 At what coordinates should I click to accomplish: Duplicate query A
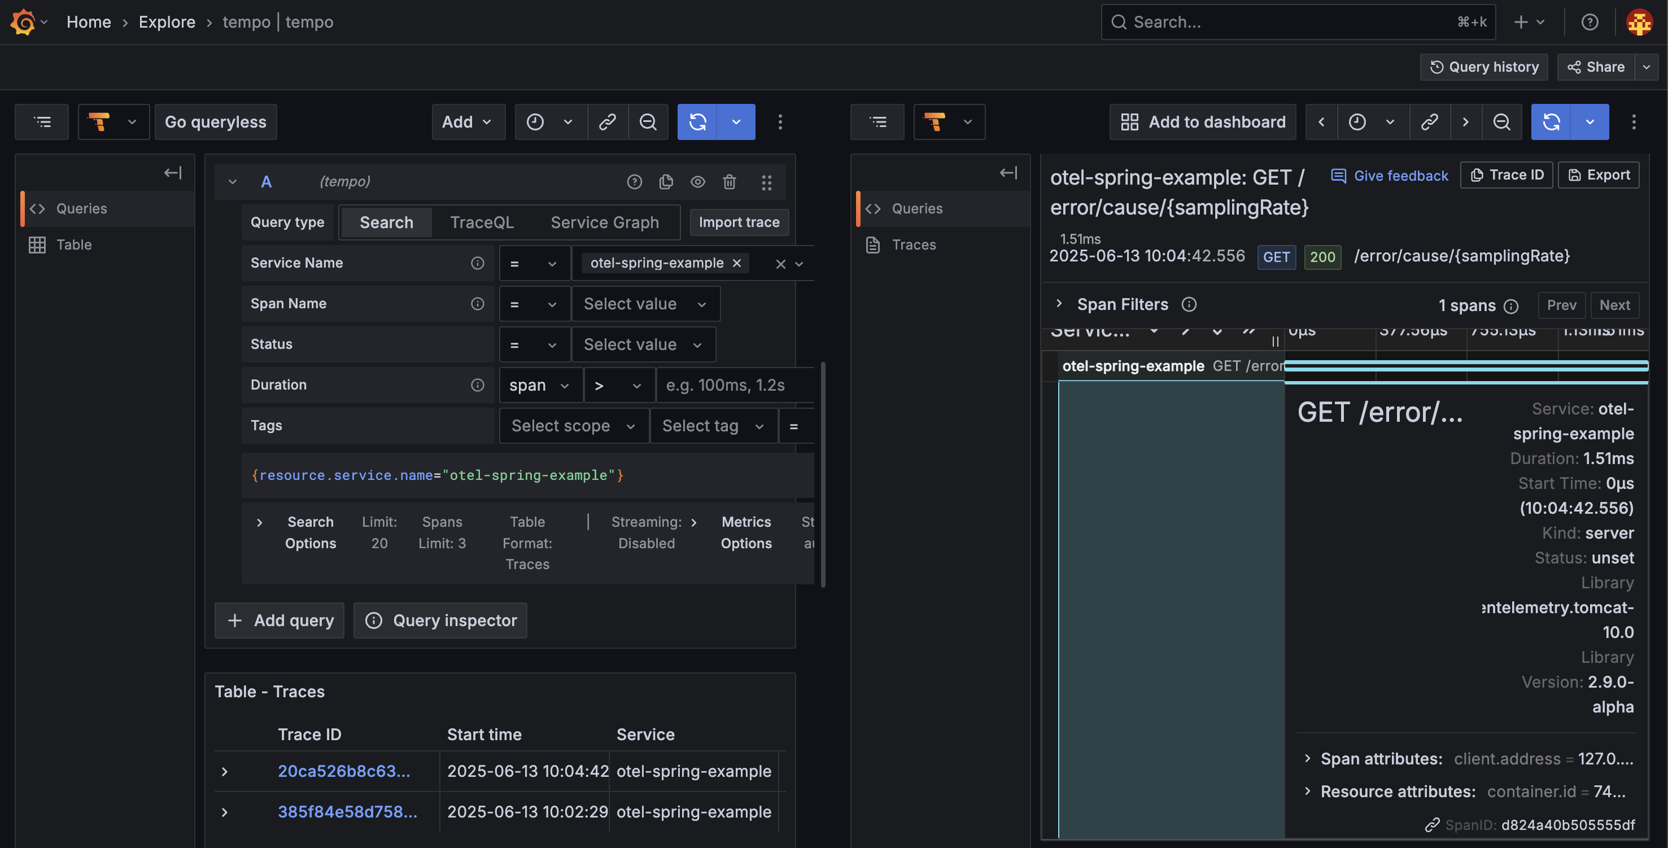[x=666, y=182]
